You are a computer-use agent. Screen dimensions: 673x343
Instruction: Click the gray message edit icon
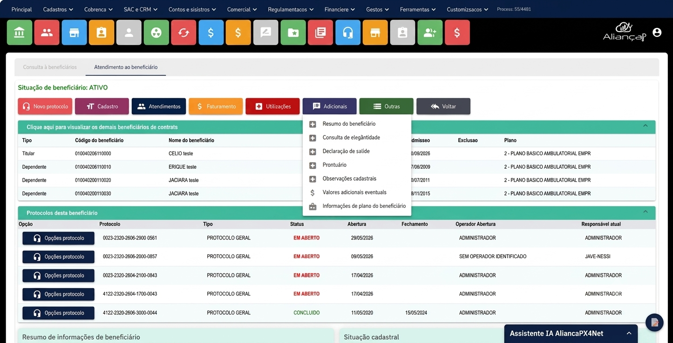266,33
